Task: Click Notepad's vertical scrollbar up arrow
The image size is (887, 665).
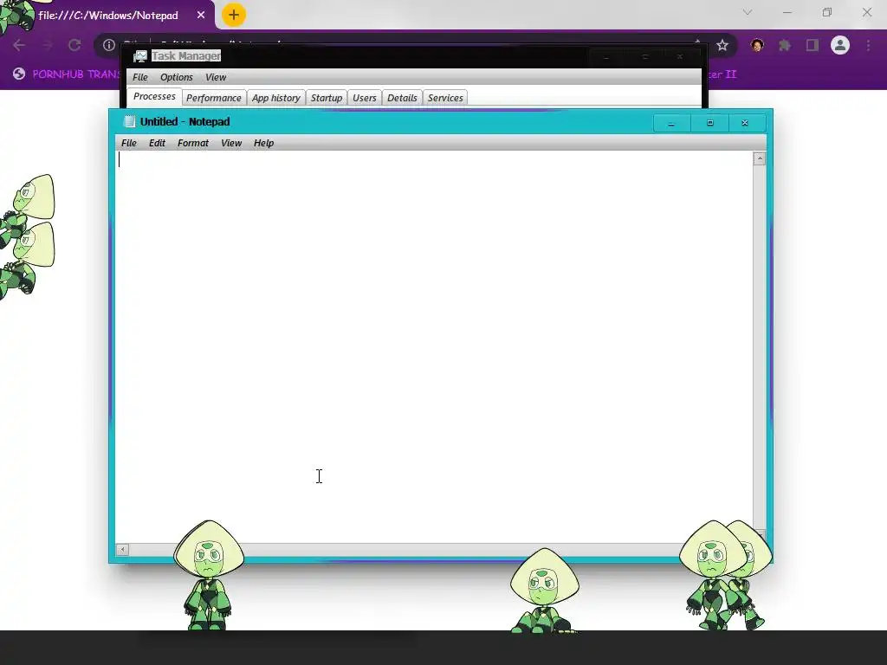Action: pos(759,159)
